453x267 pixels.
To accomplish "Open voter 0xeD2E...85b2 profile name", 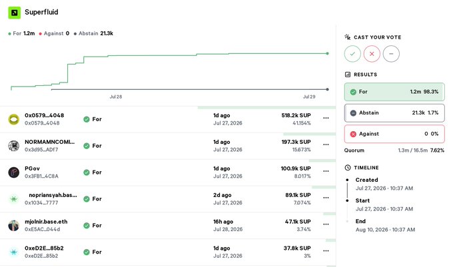I will [x=44, y=248].
